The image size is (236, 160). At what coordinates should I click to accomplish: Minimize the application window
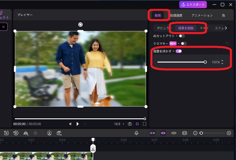[x=214, y=5]
